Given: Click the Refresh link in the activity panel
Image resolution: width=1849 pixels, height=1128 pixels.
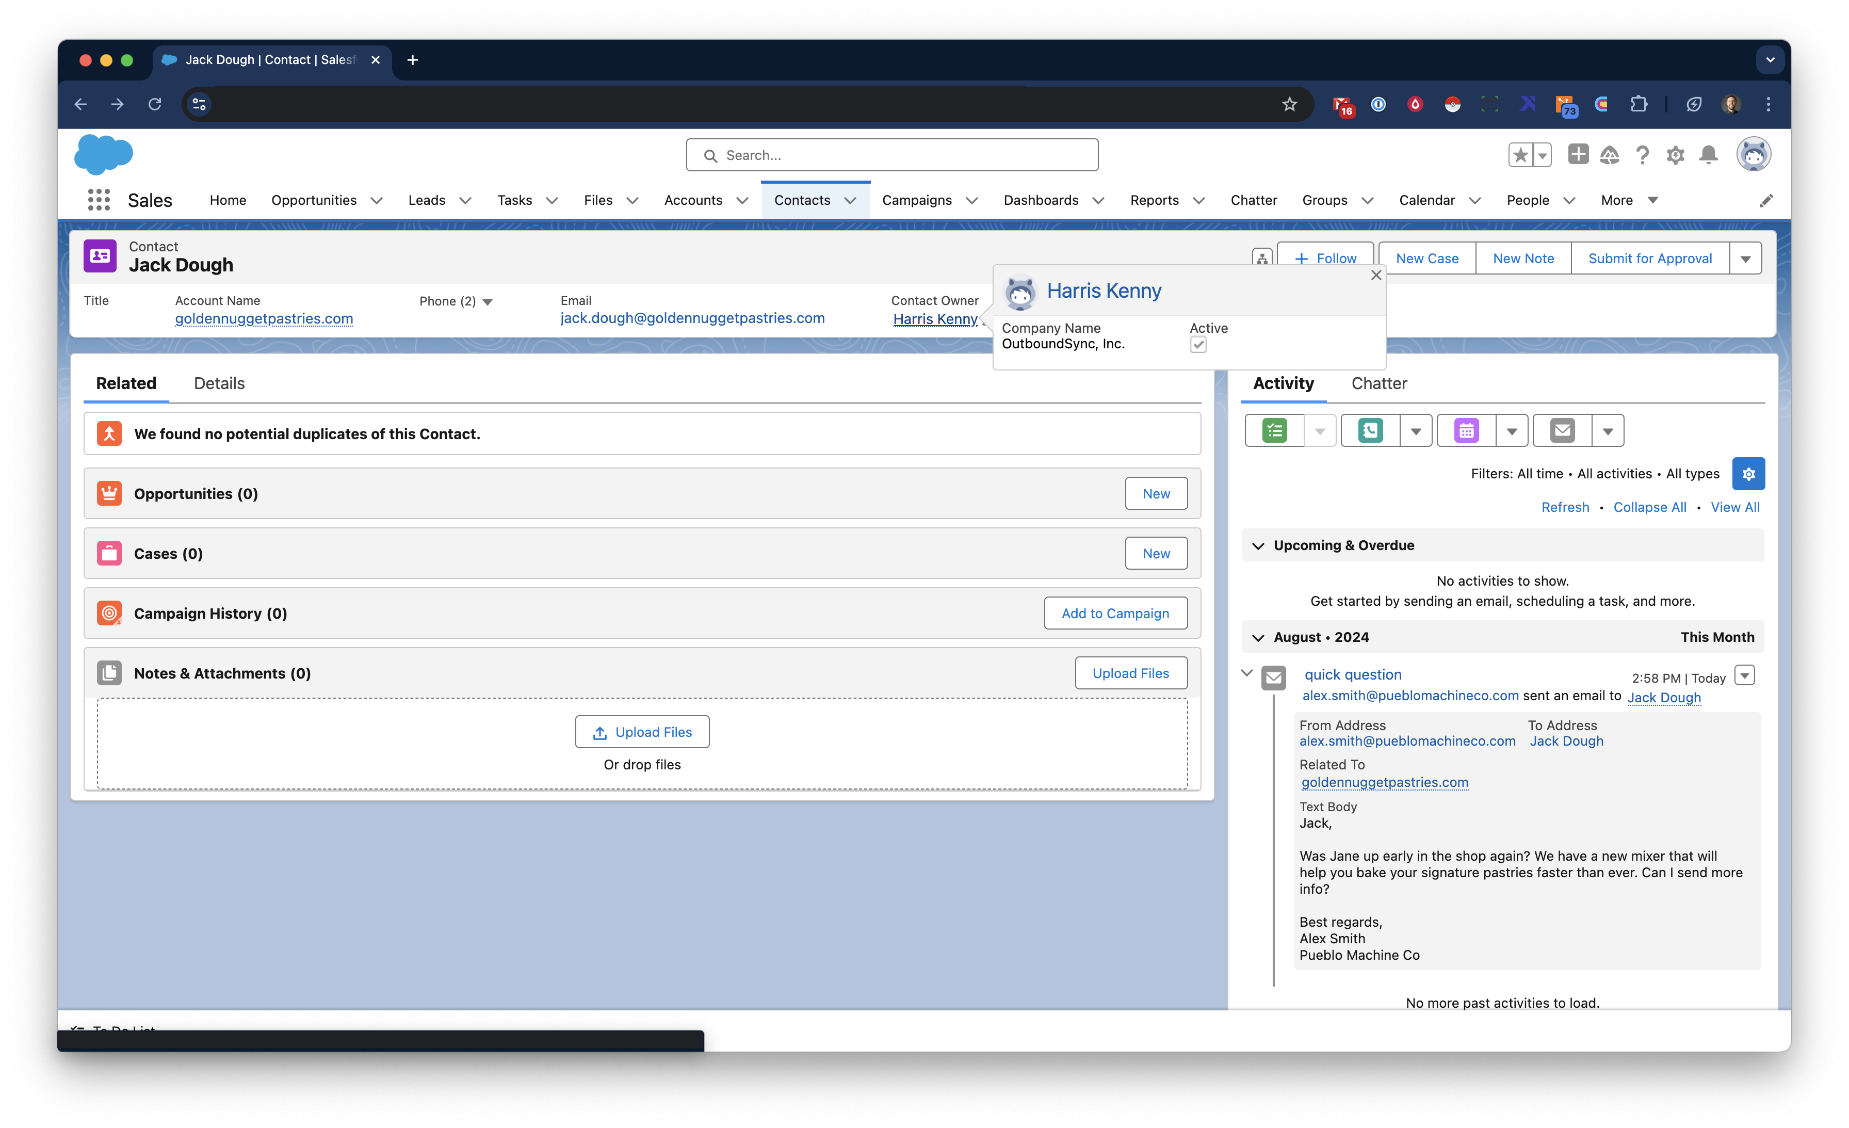Looking at the screenshot, I should click(1565, 507).
